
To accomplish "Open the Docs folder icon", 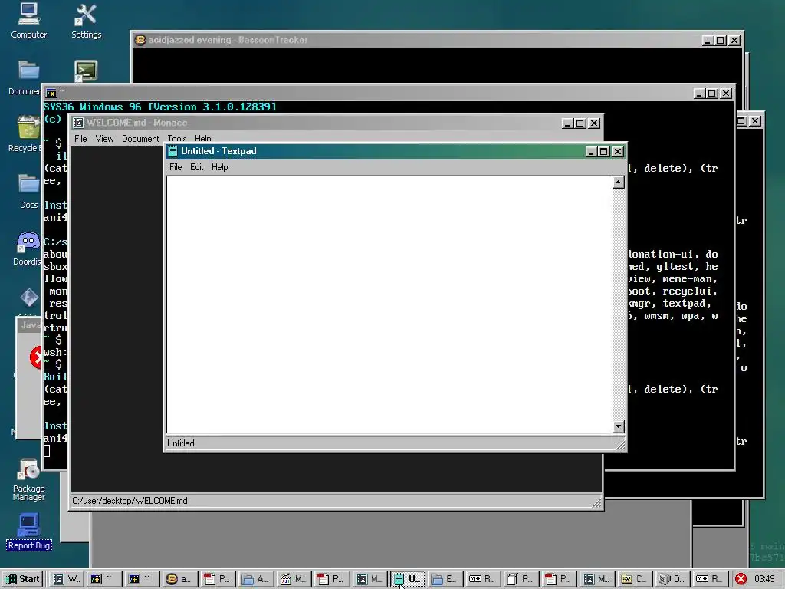I will (28, 191).
